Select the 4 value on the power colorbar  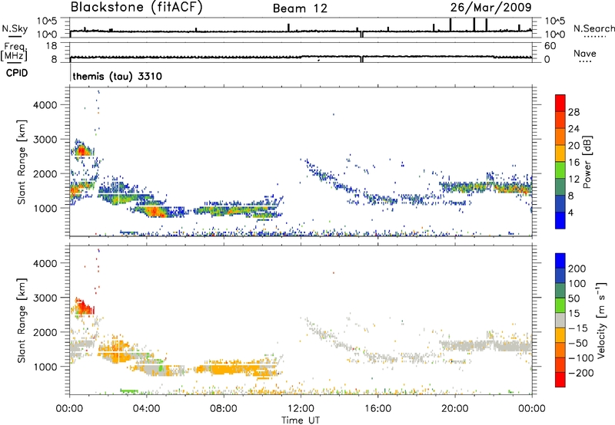coord(570,212)
